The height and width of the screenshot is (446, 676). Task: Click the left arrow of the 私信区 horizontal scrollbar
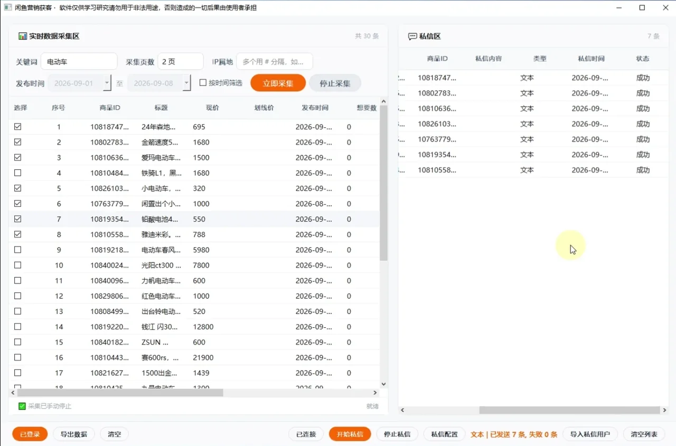click(402, 410)
